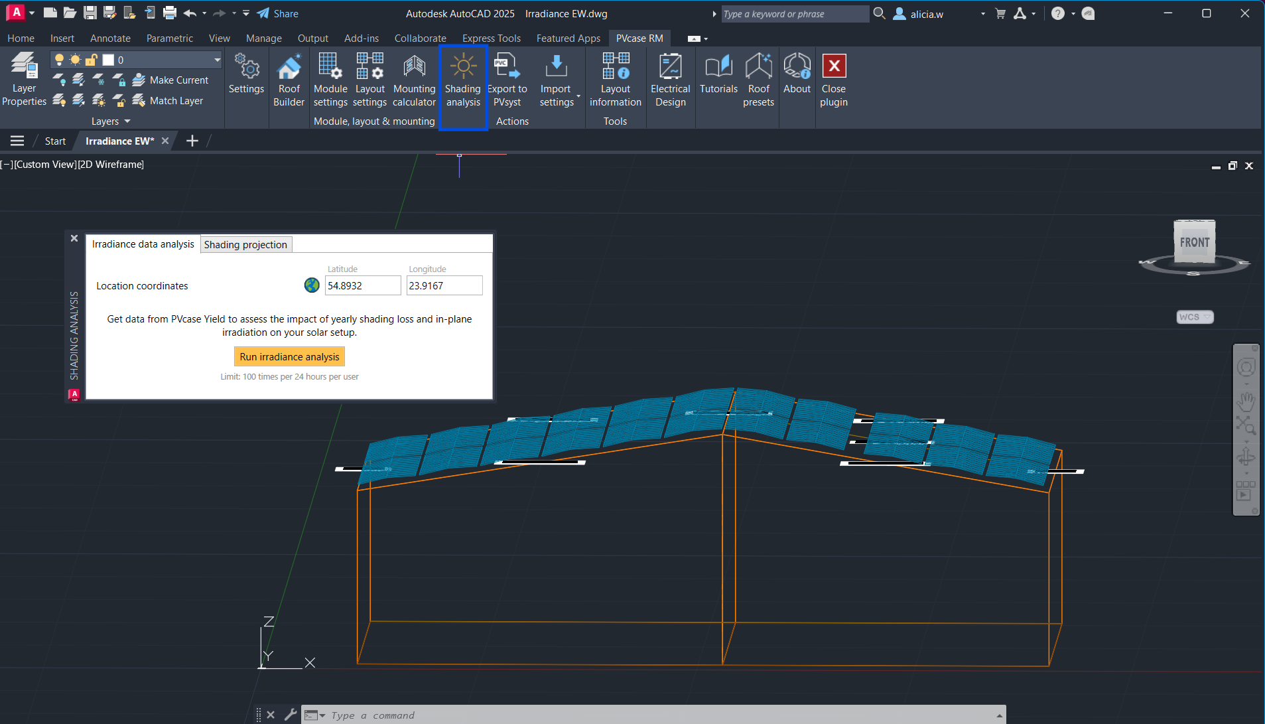This screenshot has width=1265, height=724.
Task: Click the Help question mark icon
Action: (x=1058, y=13)
